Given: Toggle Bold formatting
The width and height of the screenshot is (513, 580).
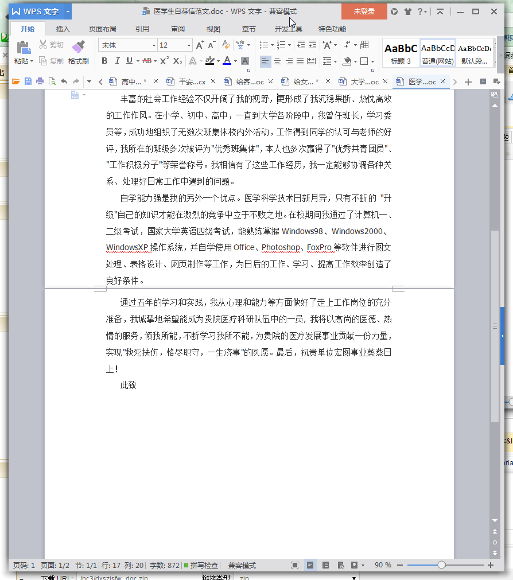Looking at the screenshot, I should tap(104, 61).
